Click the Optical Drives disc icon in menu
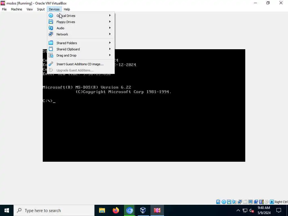 (51, 16)
